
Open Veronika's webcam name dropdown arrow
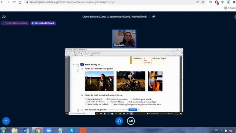[127, 45]
